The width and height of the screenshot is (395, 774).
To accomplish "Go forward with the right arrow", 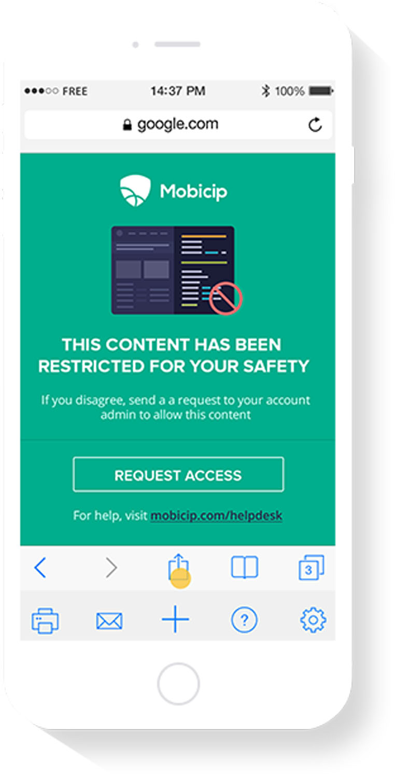I will pos(111,568).
